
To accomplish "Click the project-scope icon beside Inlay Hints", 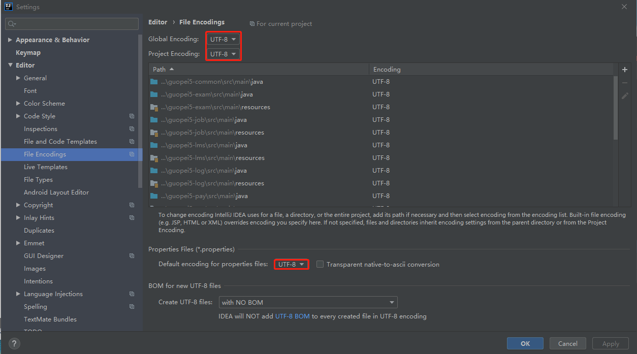I will click(x=132, y=218).
